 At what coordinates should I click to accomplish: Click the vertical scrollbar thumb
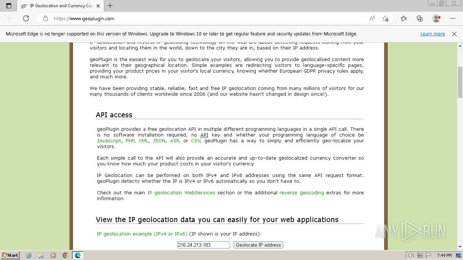click(x=460, y=82)
